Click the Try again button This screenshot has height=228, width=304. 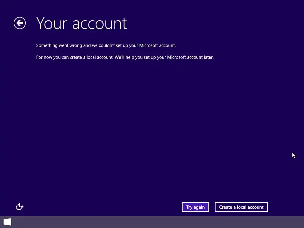(x=195, y=207)
